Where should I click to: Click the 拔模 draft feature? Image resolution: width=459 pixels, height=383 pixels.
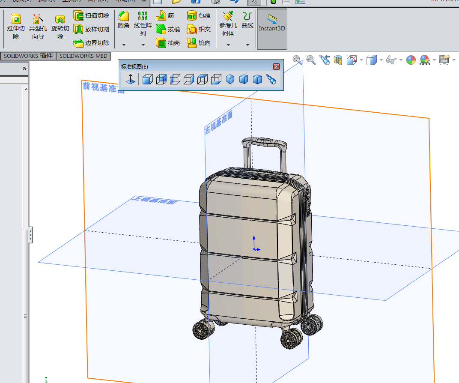(x=168, y=29)
